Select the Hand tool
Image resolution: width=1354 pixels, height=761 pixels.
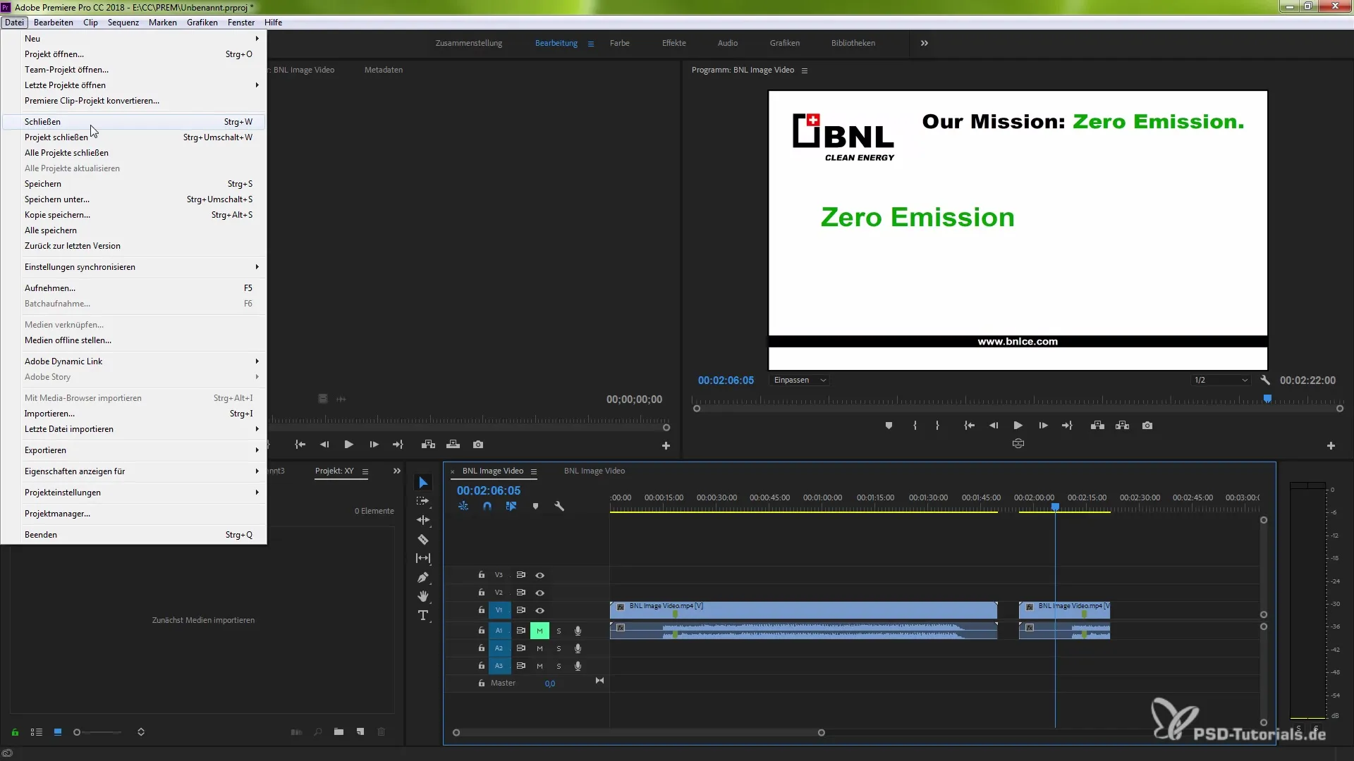click(423, 596)
